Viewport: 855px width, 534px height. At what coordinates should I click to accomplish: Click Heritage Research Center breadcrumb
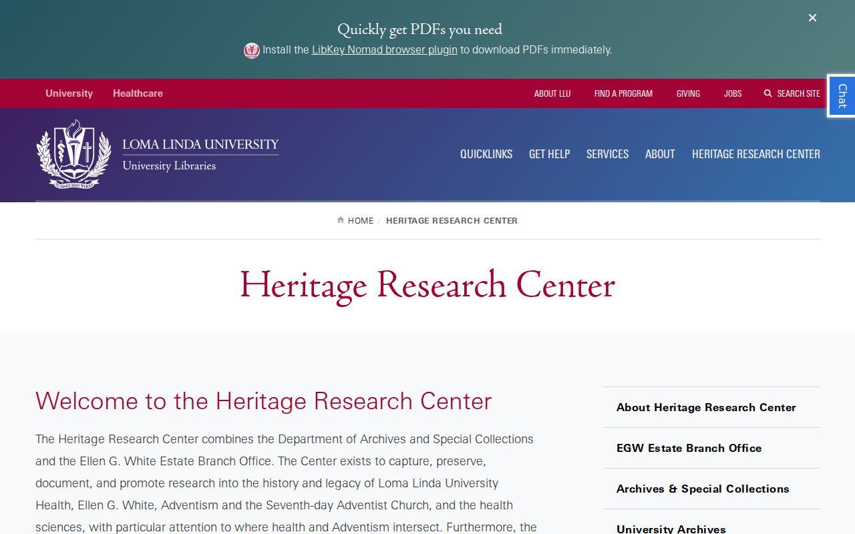click(452, 220)
